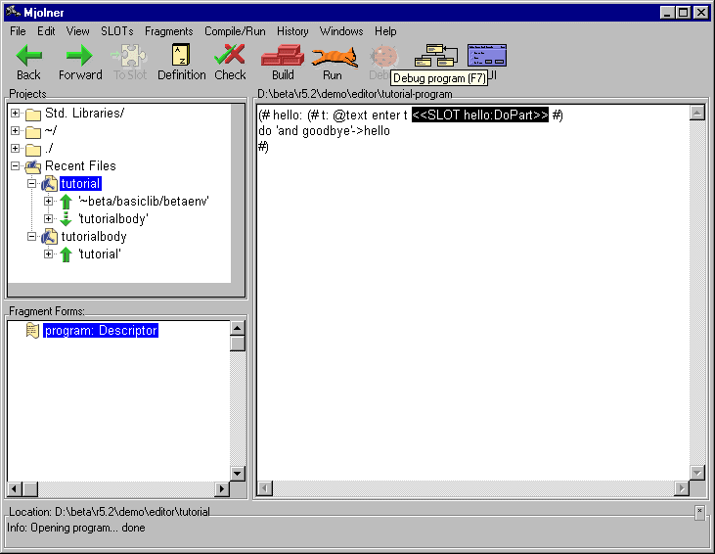Open the Compile/Run menu

coord(235,31)
